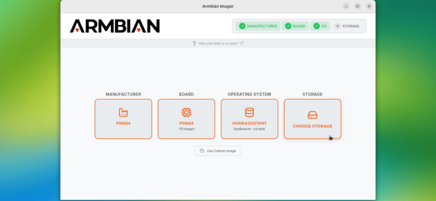This screenshot has height=201, width=436.
Task: Change the HOMEASSISTANT operating system
Action: click(x=249, y=119)
